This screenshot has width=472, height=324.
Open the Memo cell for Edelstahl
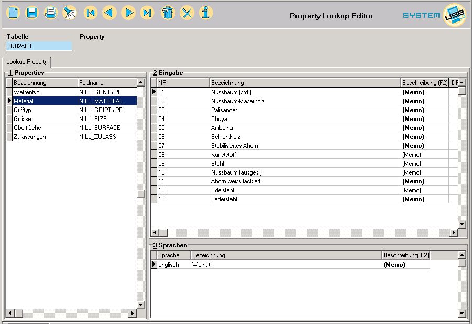pos(425,190)
